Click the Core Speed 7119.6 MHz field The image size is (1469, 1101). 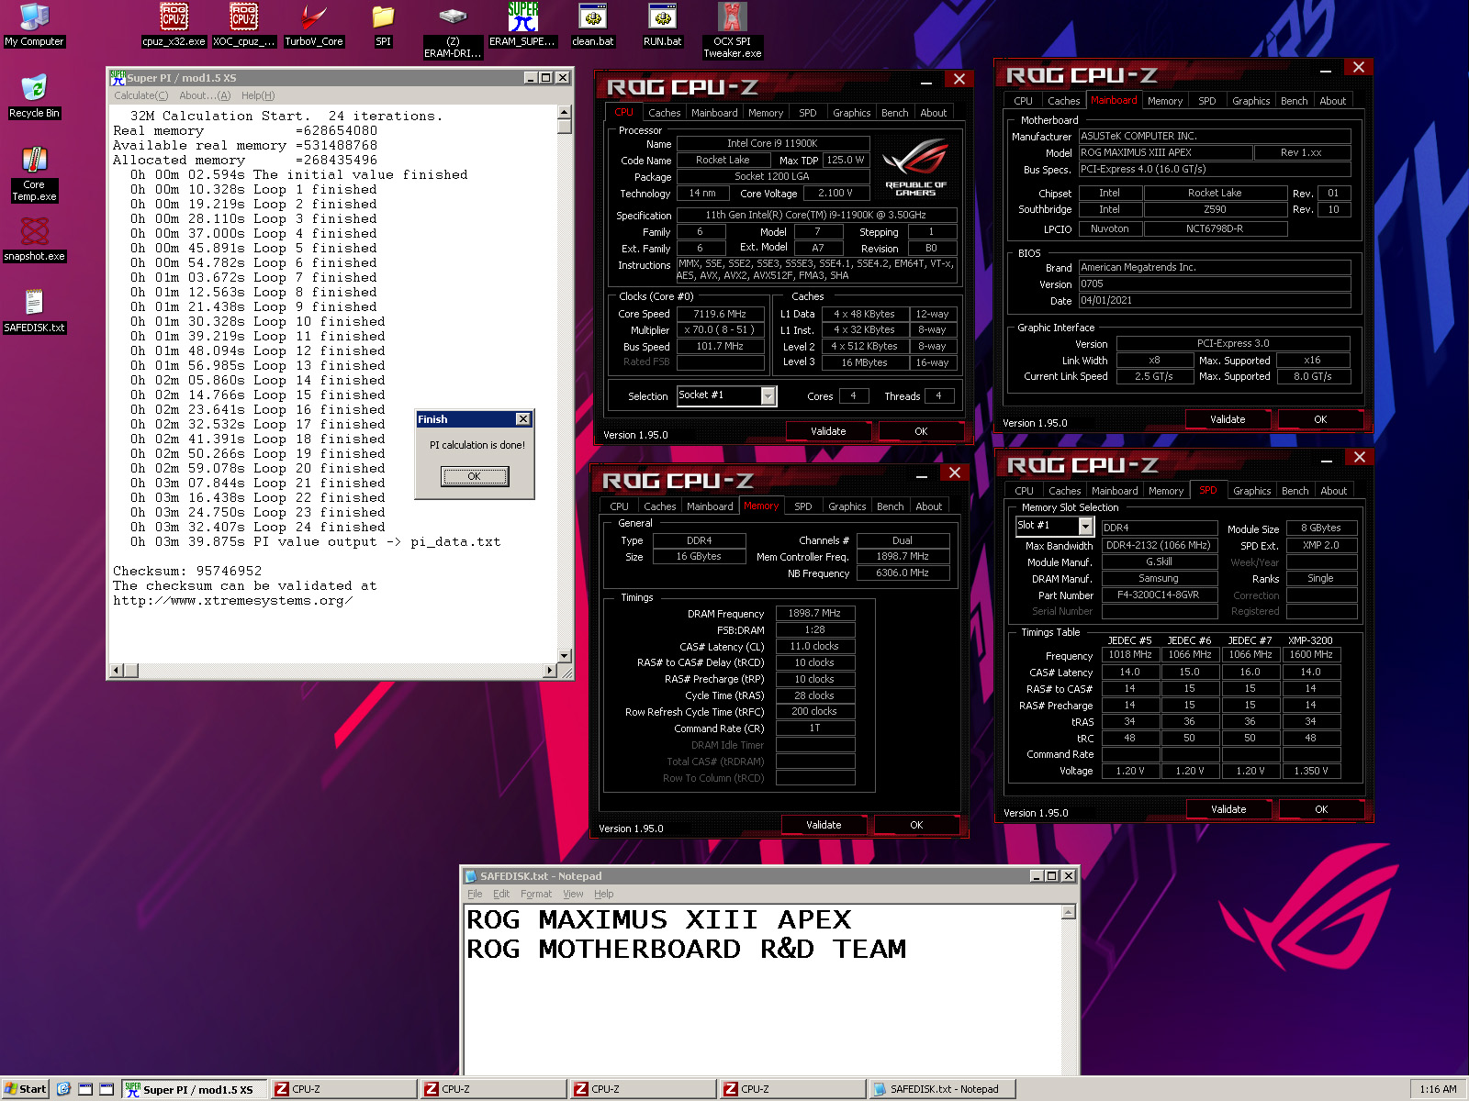click(x=720, y=314)
